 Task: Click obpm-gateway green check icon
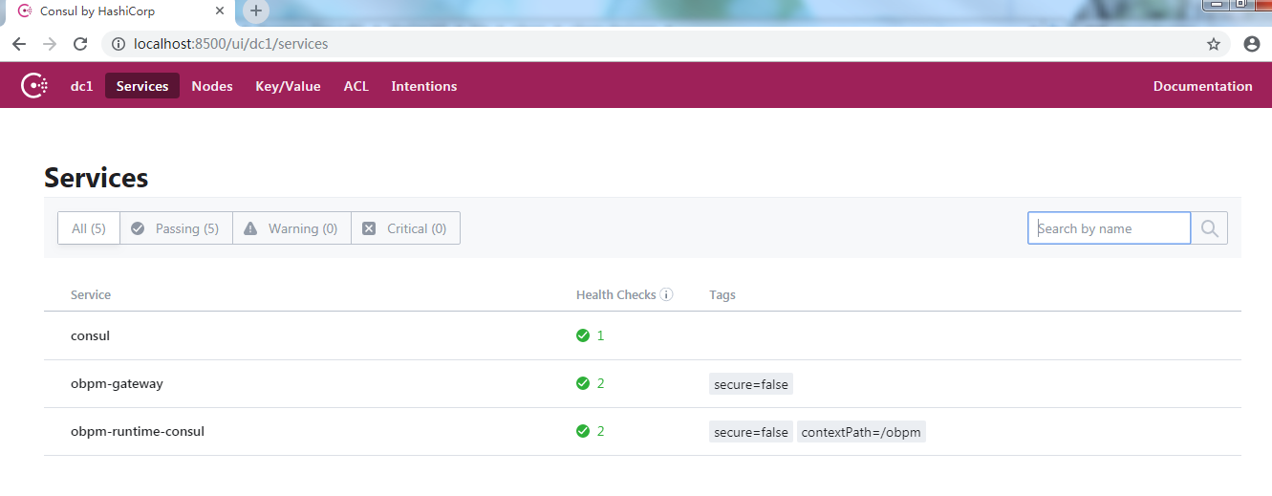point(583,383)
